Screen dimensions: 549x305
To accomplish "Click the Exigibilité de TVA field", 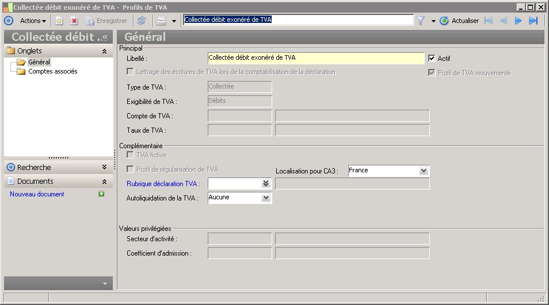I will pos(240,101).
